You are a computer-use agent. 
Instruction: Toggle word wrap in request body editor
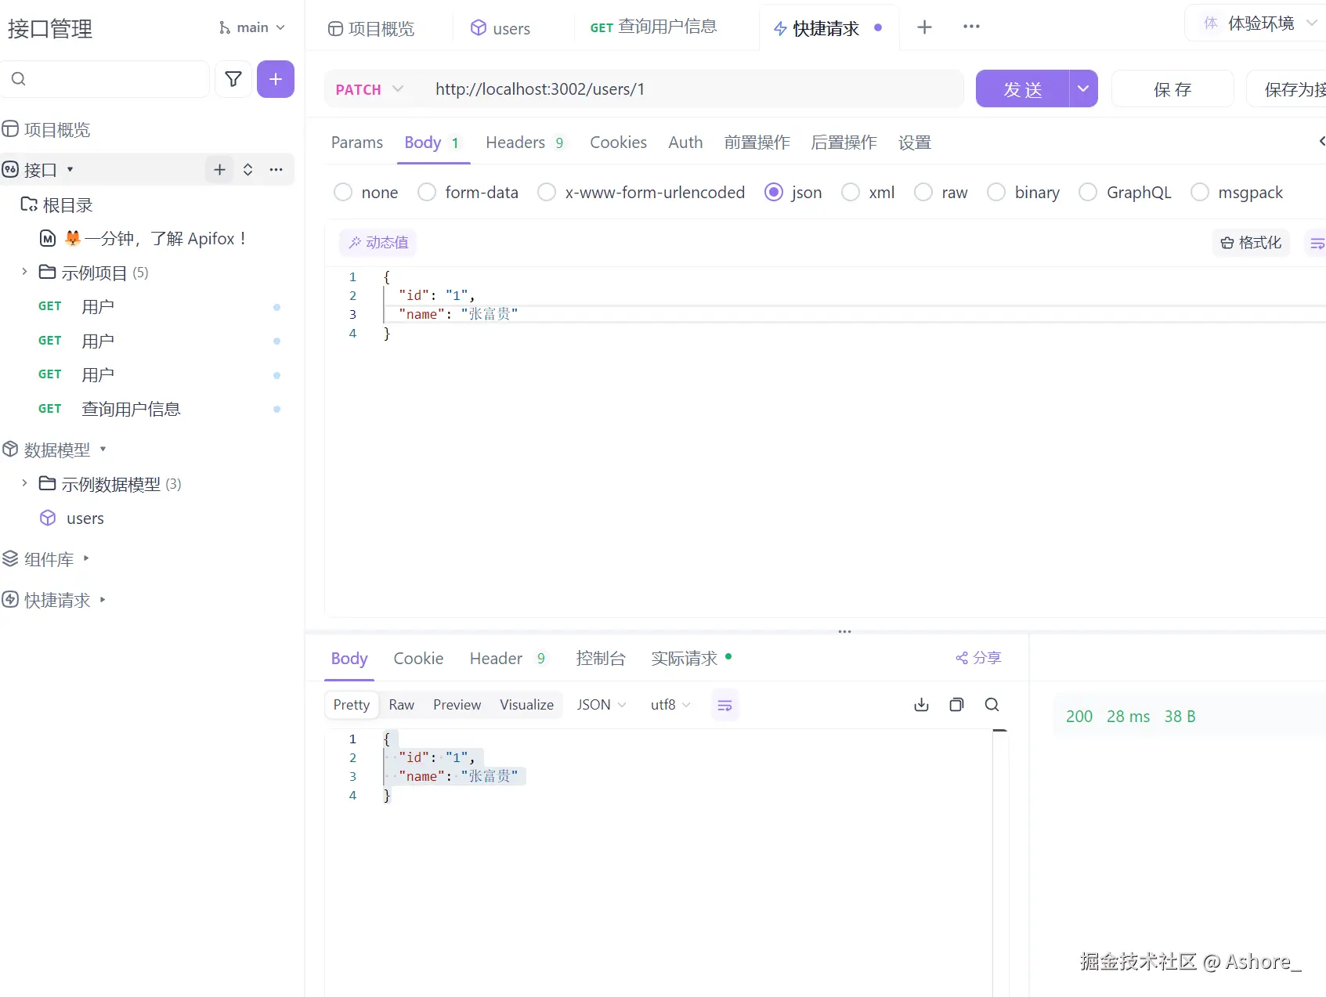click(x=1317, y=244)
